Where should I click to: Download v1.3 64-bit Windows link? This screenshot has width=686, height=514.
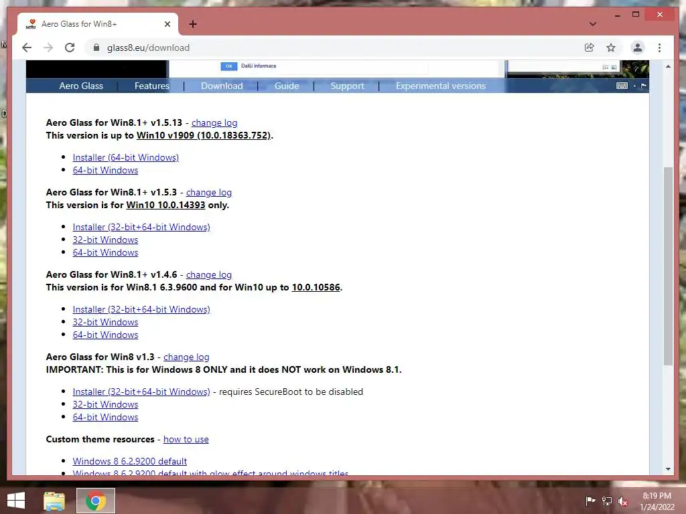(x=105, y=417)
